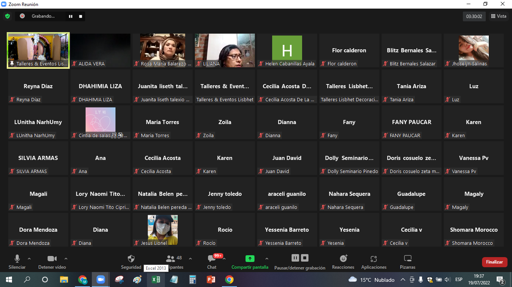This screenshot has width=512, height=287.
Task: Click the green encryption shield icon
Action: tap(7, 16)
